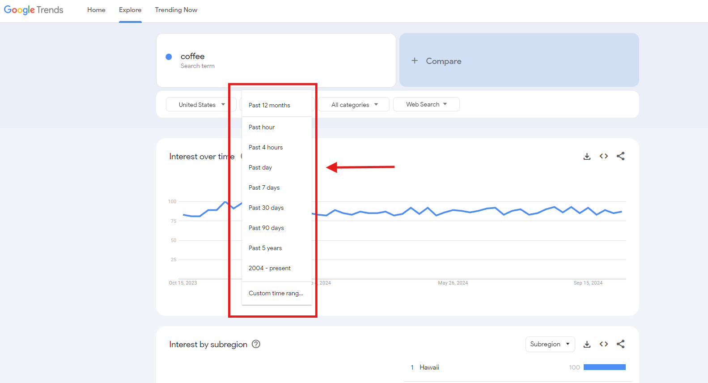708x383 pixels.
Task: Choose Past 5 years range
Action: point(276,248)
